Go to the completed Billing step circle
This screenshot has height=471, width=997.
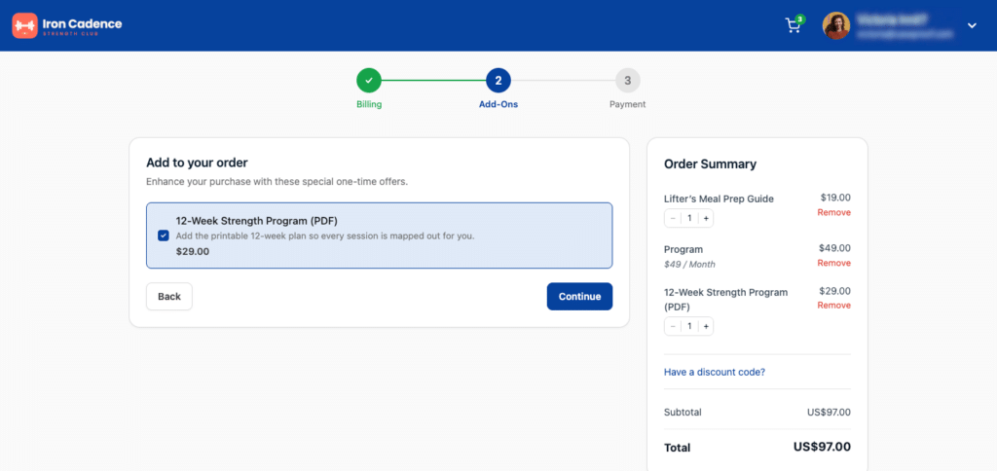(x=369, y=81)
